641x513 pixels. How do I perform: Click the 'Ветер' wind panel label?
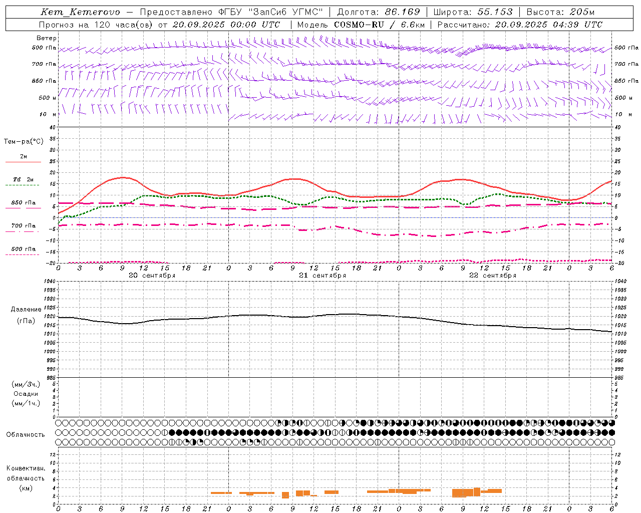tap(47, 38)
